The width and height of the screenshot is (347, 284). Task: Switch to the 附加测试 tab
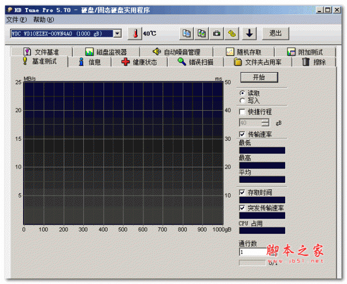point(305,52)
